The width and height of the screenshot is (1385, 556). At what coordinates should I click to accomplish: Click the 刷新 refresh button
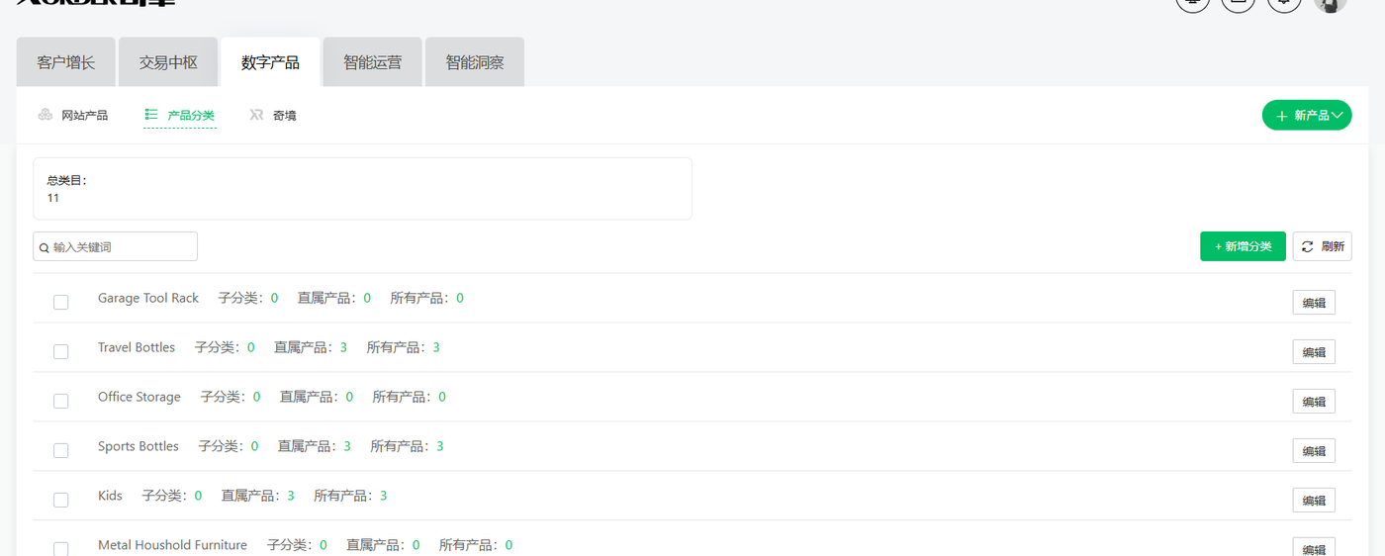tap(1322, 246)
